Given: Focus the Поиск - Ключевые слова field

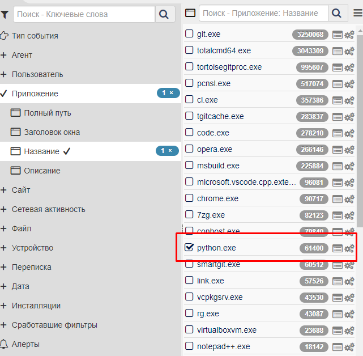Looking at the screenshot, I should tap(84, 14).
